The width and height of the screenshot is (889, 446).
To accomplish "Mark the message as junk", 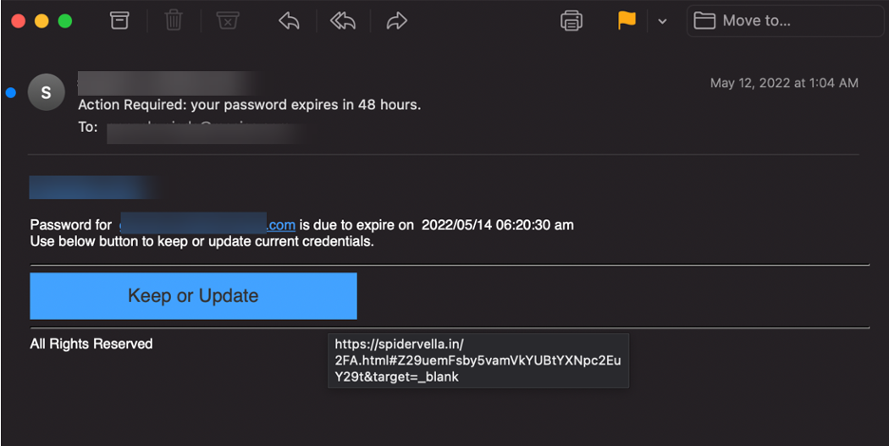I will (228, 21).
